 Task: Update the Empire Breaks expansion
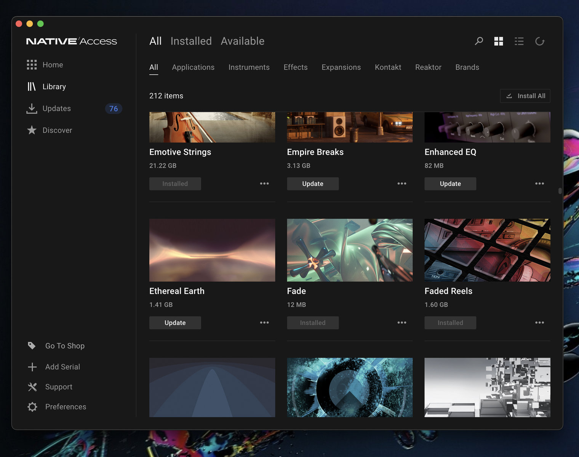(x=313, y=184)
